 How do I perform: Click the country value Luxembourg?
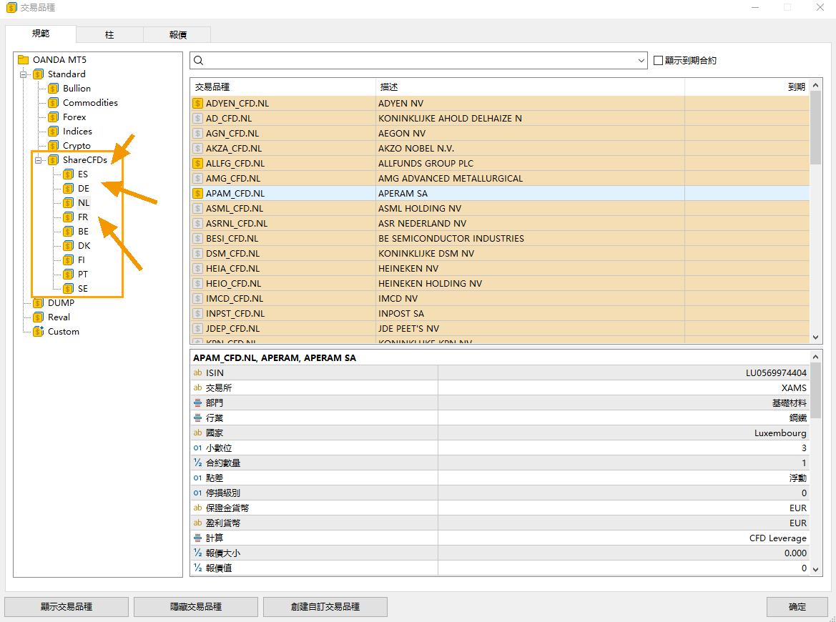point(780,433)
